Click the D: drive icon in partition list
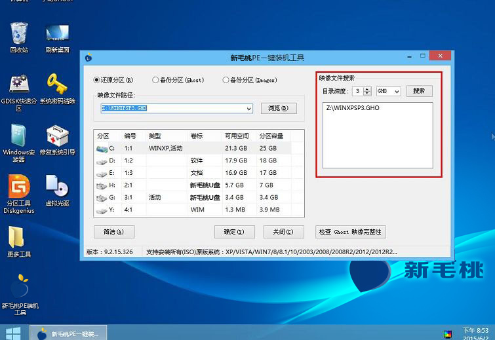Image resolution: width=495 pixels, height=340 pixels. [102, 162]
